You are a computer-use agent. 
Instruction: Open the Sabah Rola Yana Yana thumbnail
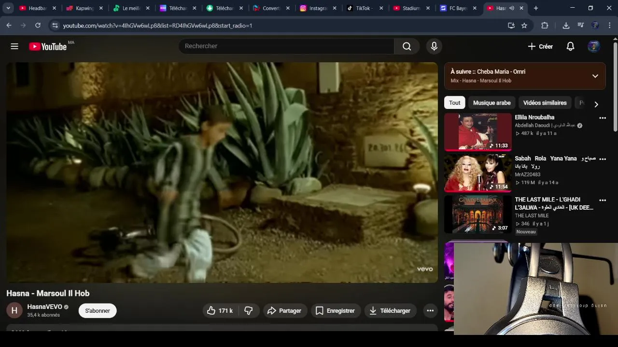tap(478, 173)
